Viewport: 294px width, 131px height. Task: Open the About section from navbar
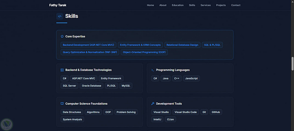(x=163, y=5)
